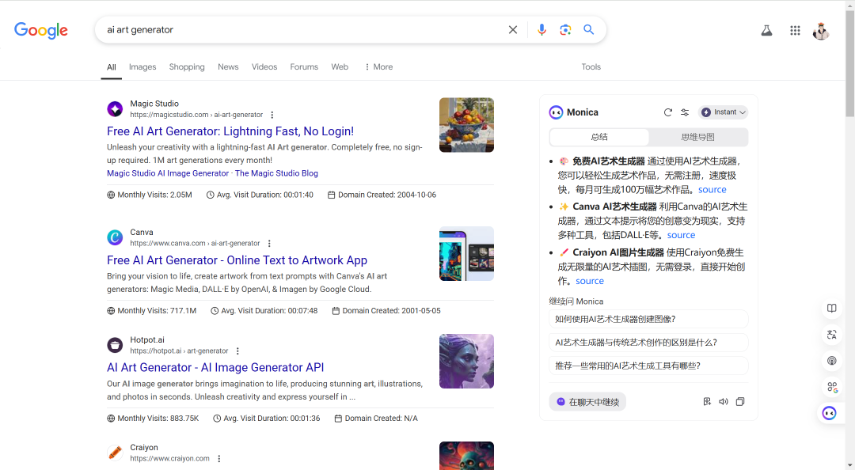Open Free AI Art Generator: Lightning Fast link
The width and height of the screenshot is (855, 470).
[230, 131]
